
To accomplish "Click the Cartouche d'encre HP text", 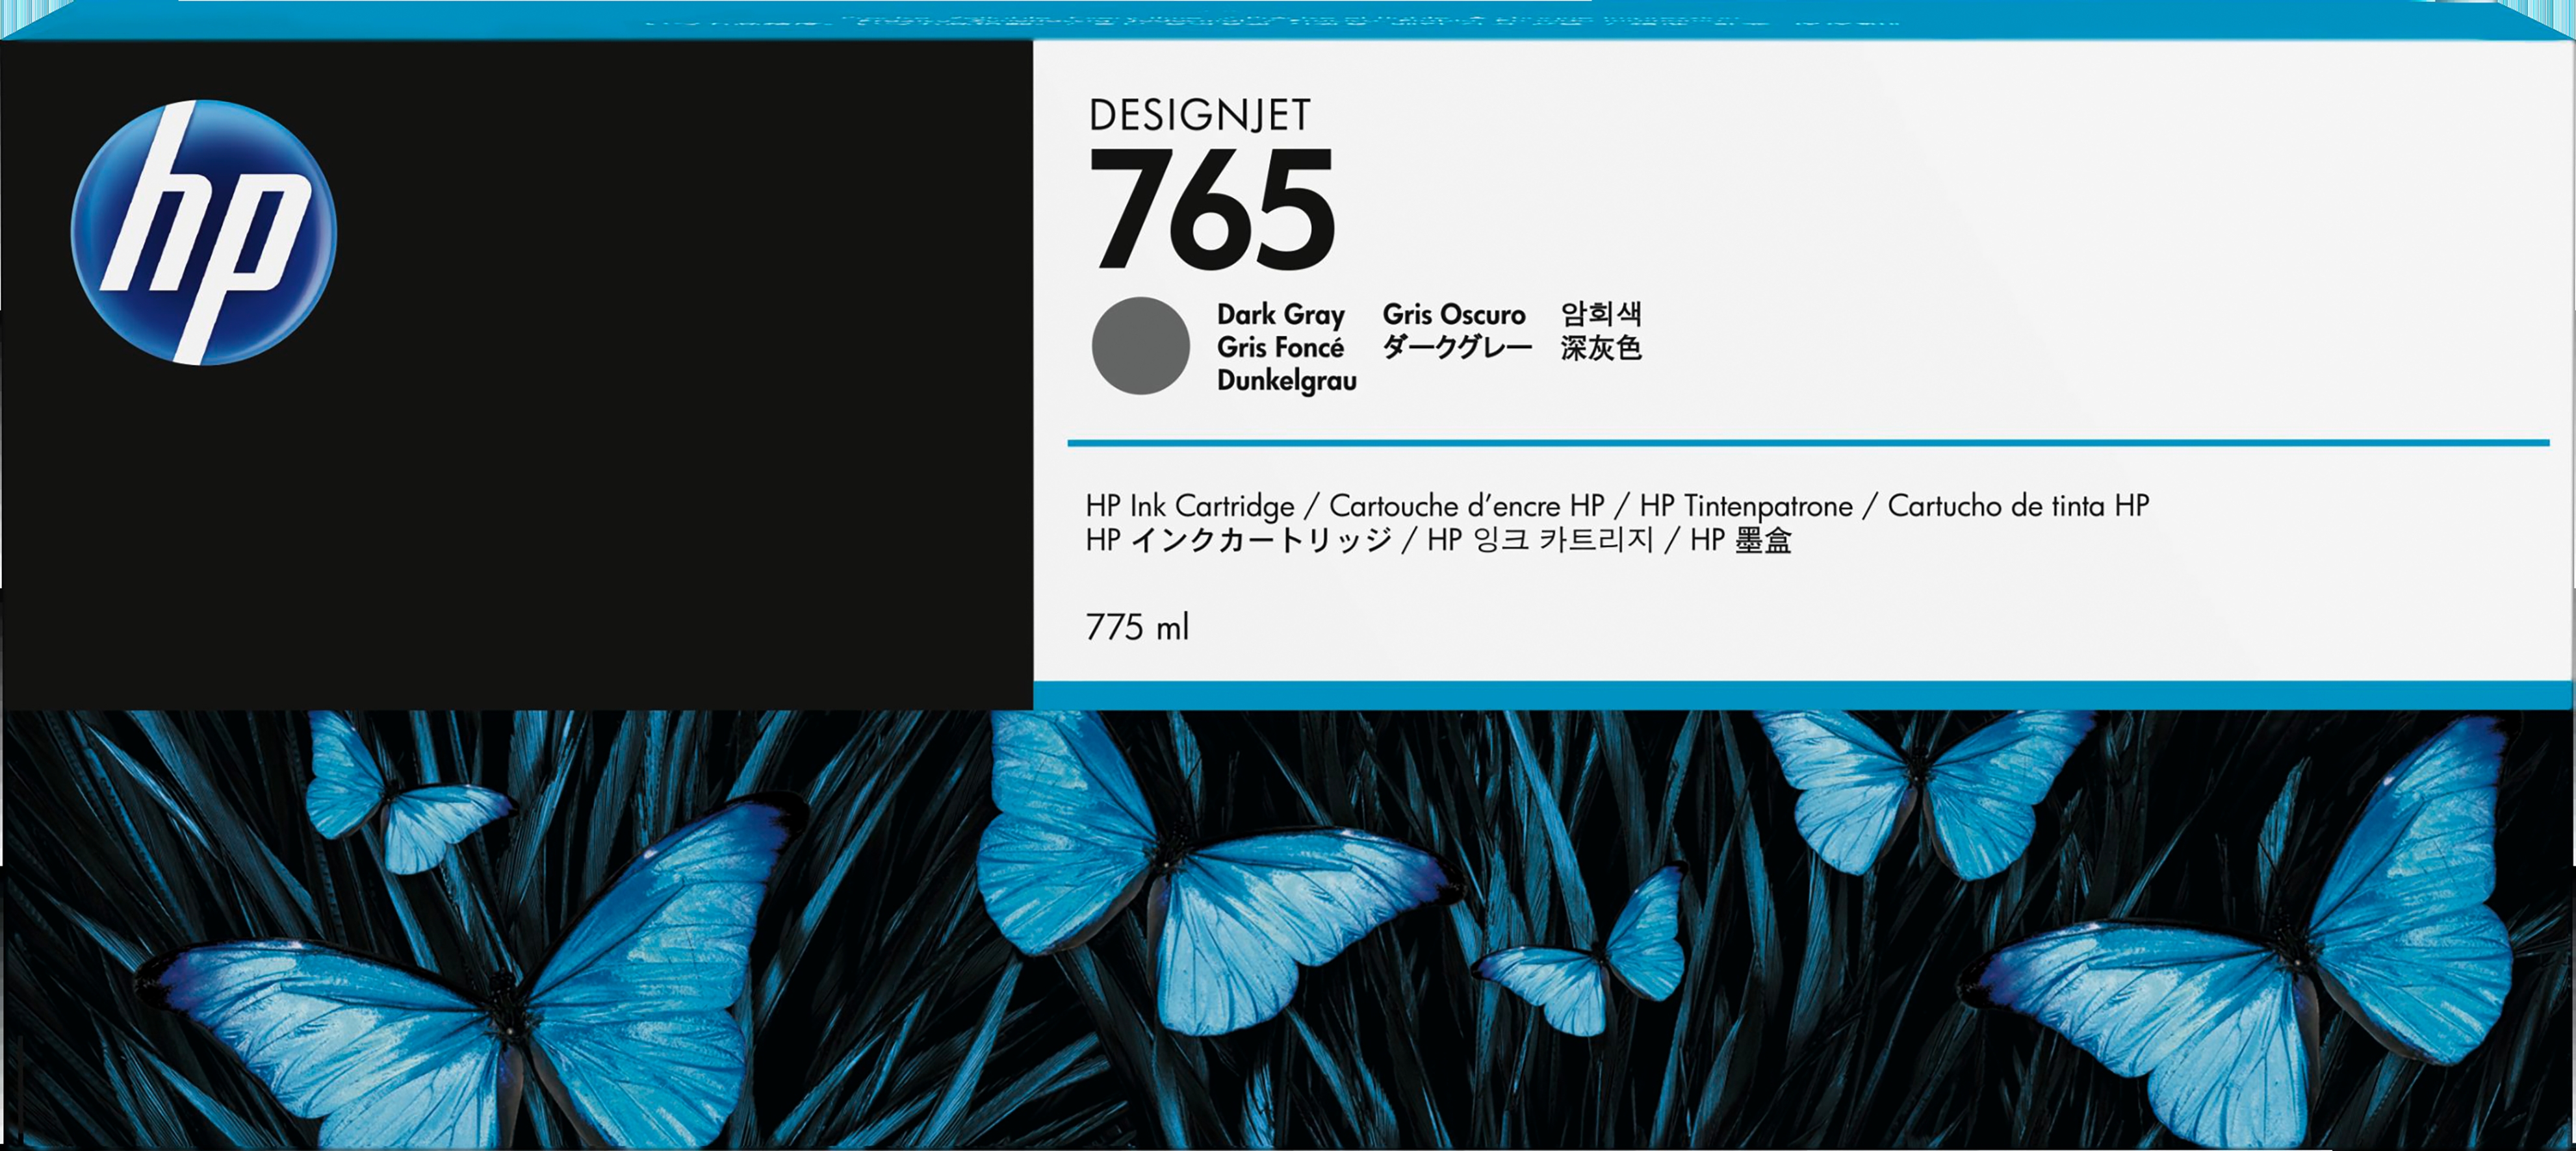I will tap(1466, 505).
